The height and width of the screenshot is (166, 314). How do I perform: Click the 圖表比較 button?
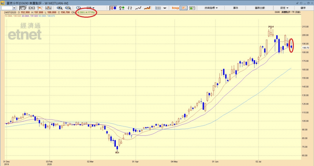(260, 8)
